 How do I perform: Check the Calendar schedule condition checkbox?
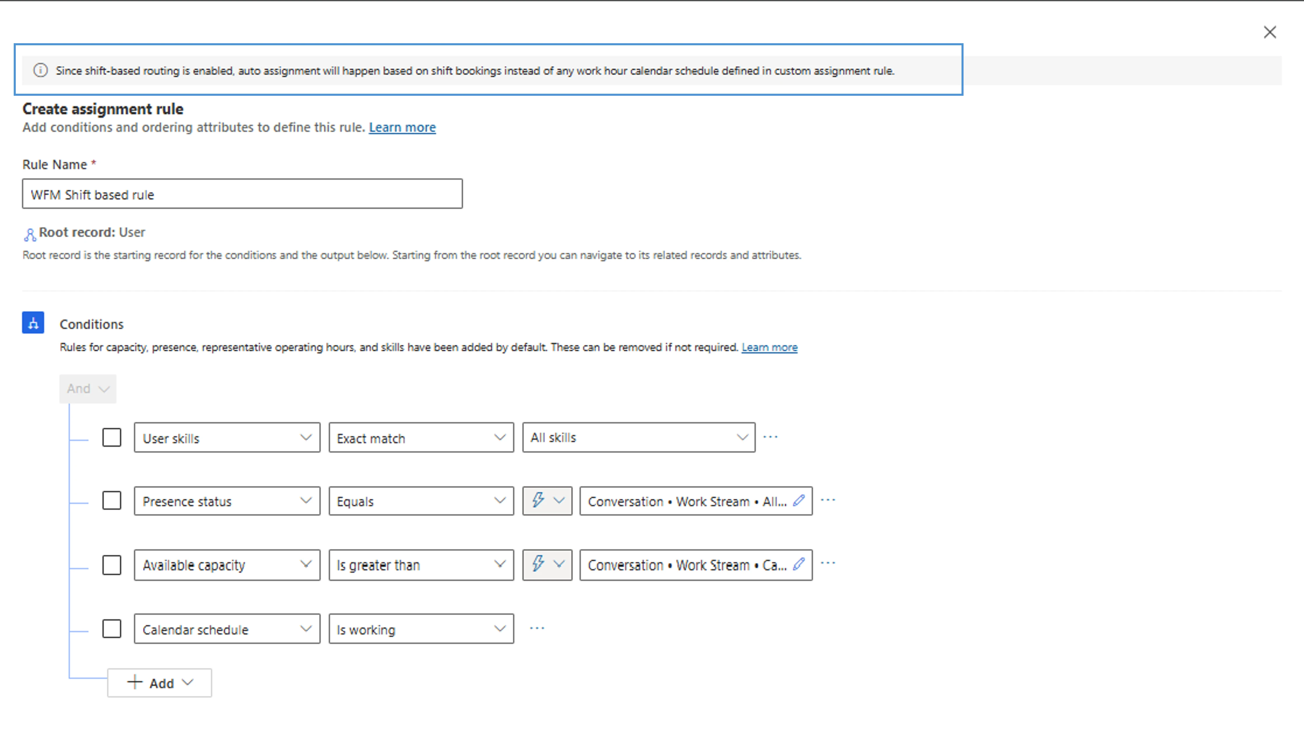point(111,628)
